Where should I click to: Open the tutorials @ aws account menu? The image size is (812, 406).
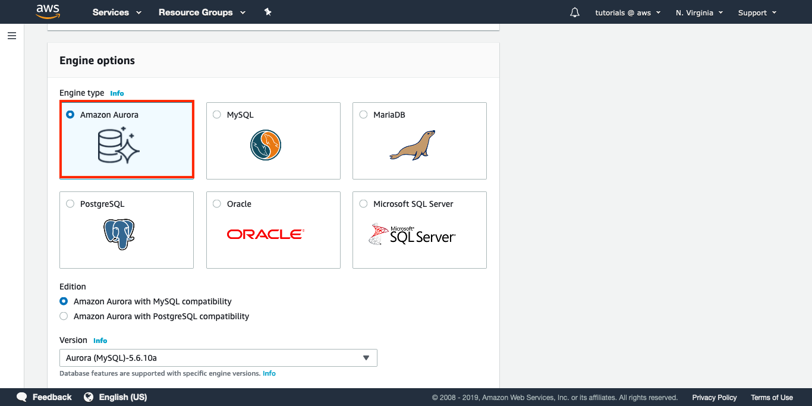628,12
